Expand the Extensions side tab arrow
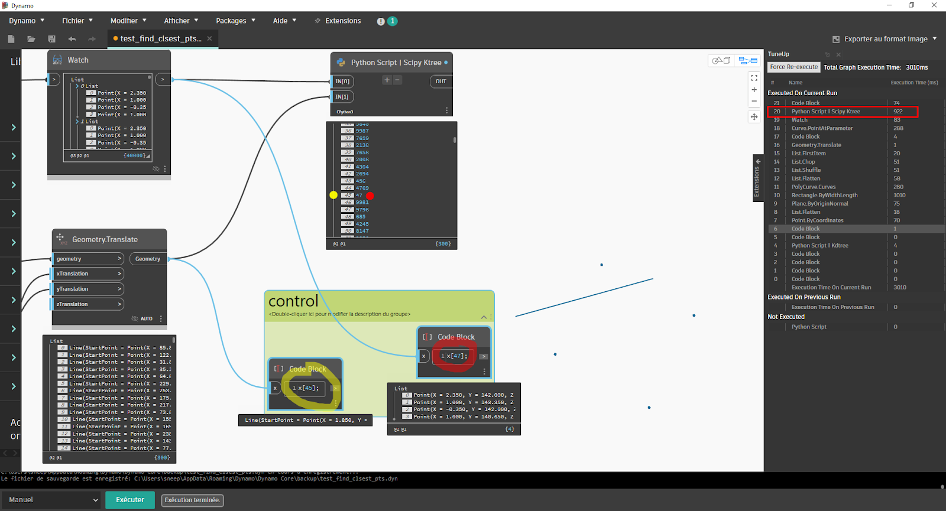This screenshot has height=511, width=946. coord(758,161)
